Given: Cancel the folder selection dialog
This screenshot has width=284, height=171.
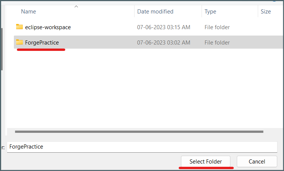Looking at the screenshot, I should [257, 161].
